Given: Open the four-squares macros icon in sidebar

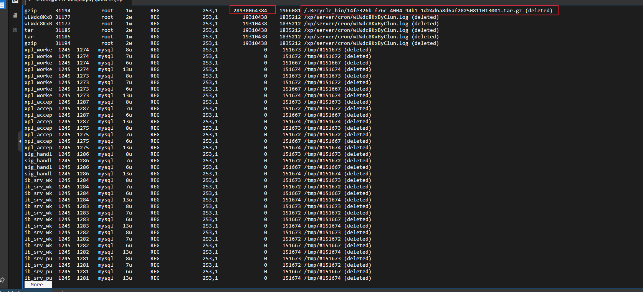Looking at the screenshot, I should point(15,30).
